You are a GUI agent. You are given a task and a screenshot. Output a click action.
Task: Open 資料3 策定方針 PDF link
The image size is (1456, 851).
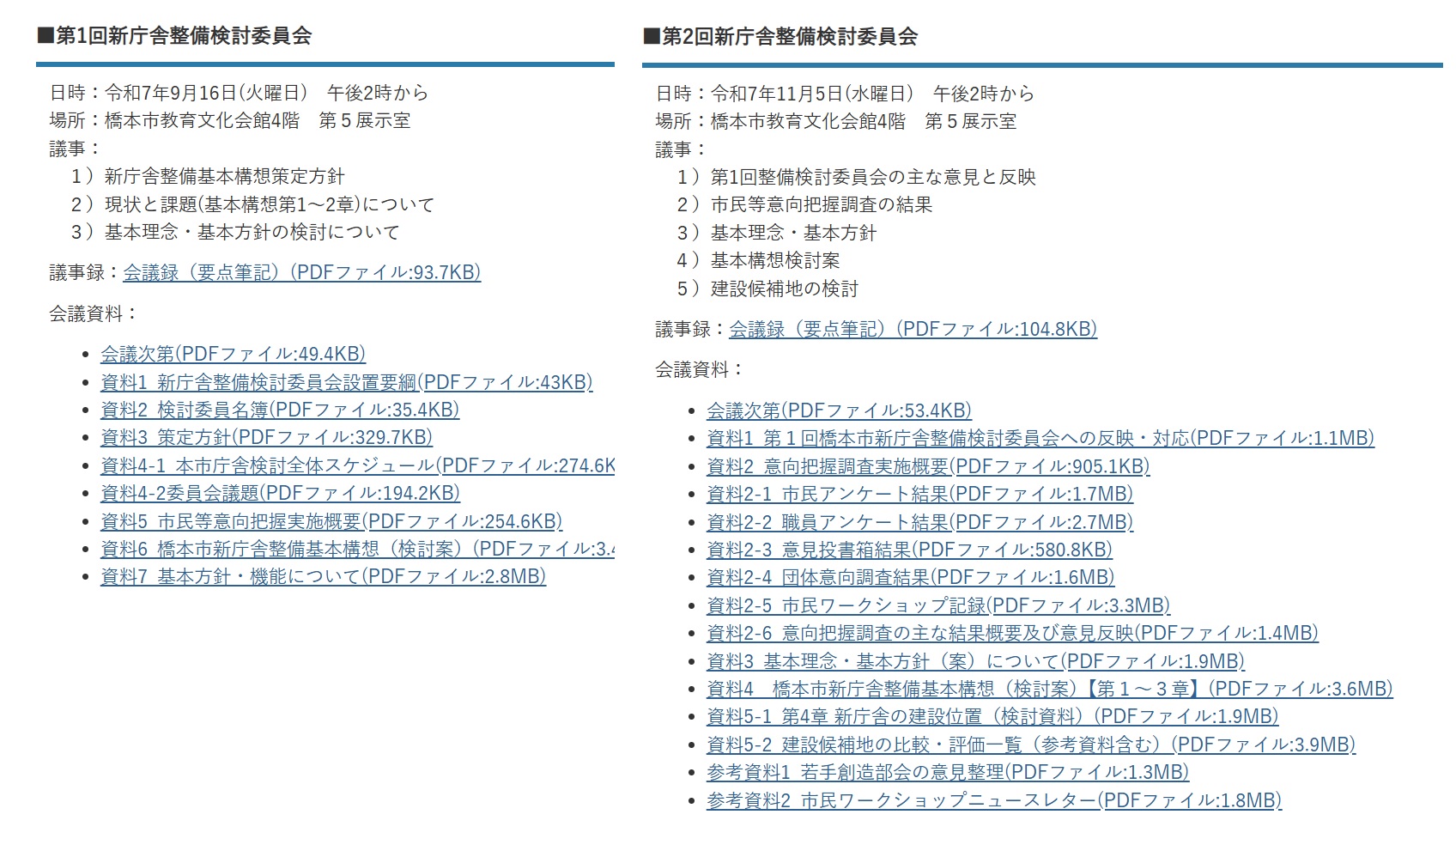266,437
